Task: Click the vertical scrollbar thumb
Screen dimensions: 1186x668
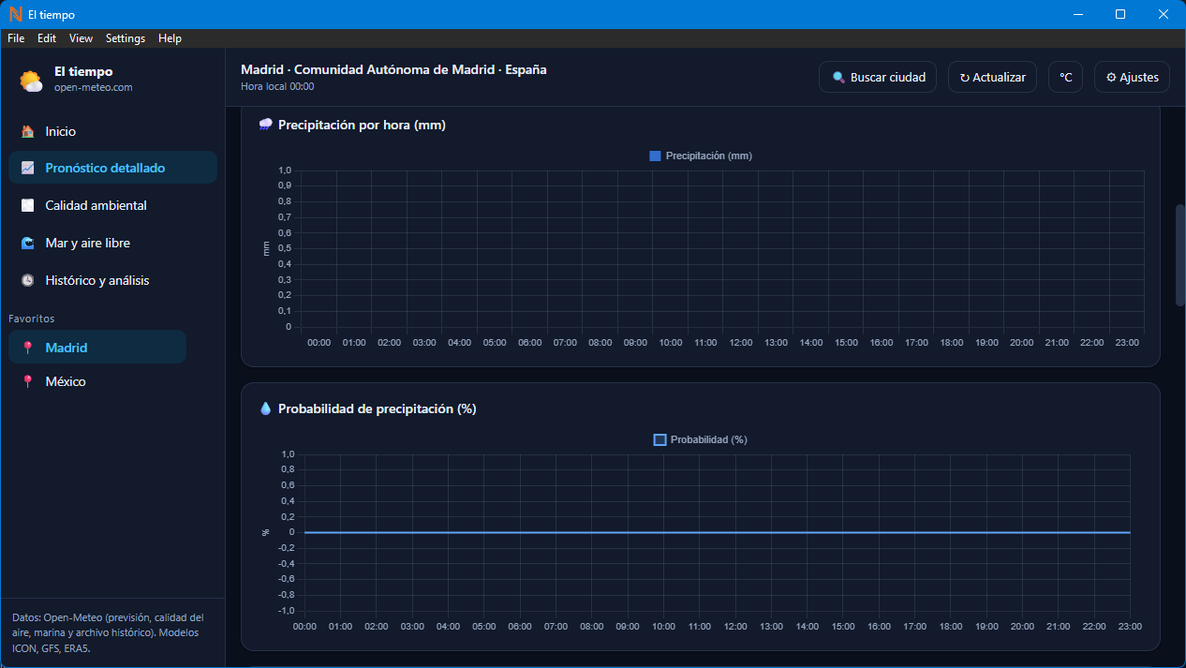Action: tap(1180, 255)
